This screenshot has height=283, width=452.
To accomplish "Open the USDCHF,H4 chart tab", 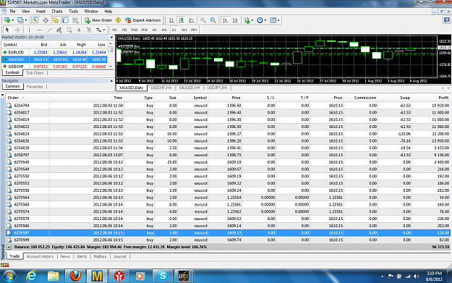I will [161, 88].
